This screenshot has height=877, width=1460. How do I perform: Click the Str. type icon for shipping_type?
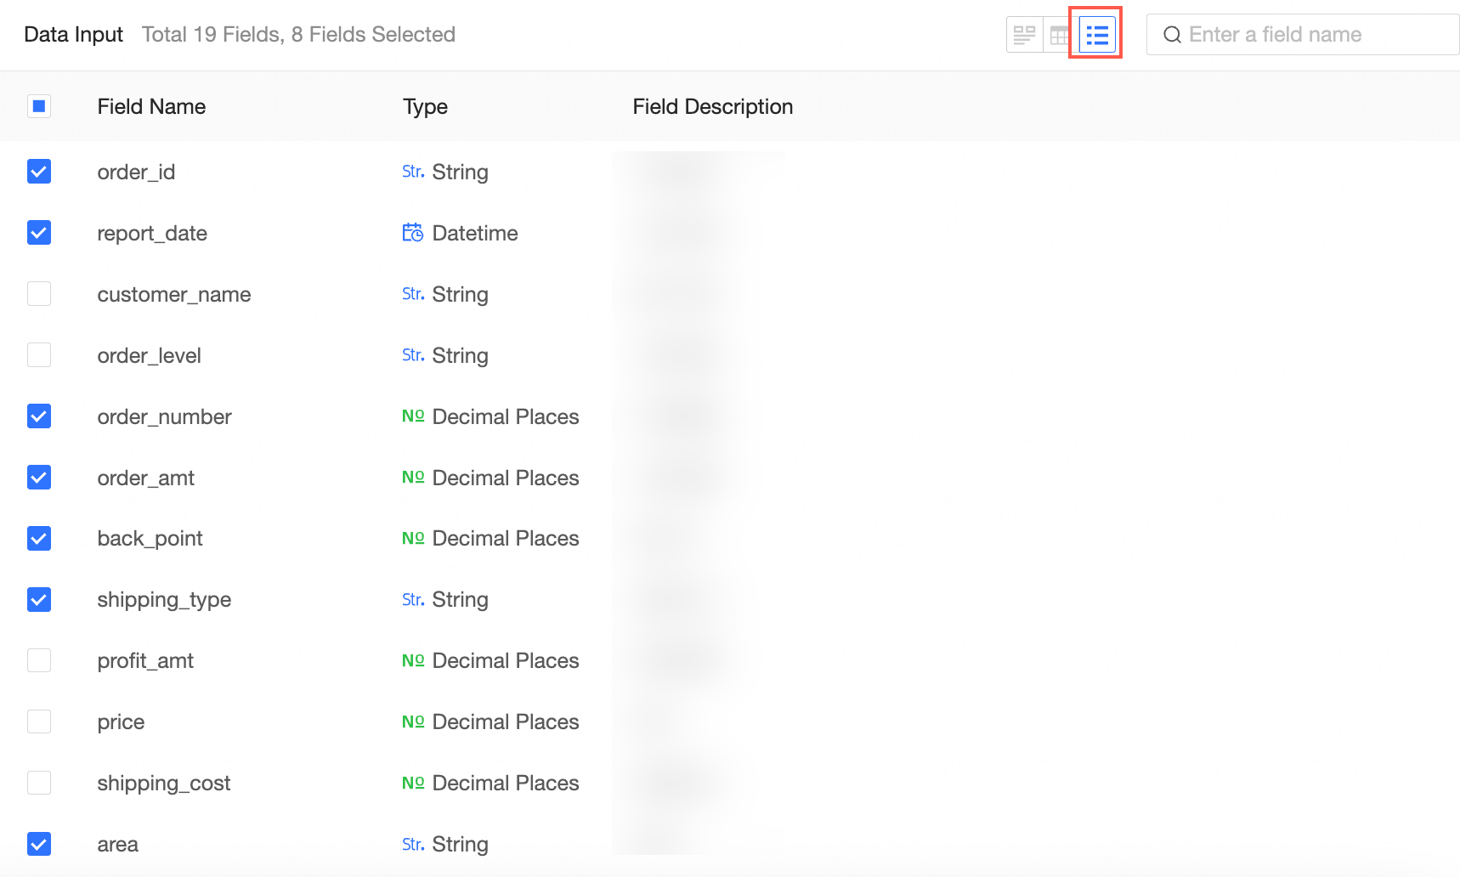413,599
